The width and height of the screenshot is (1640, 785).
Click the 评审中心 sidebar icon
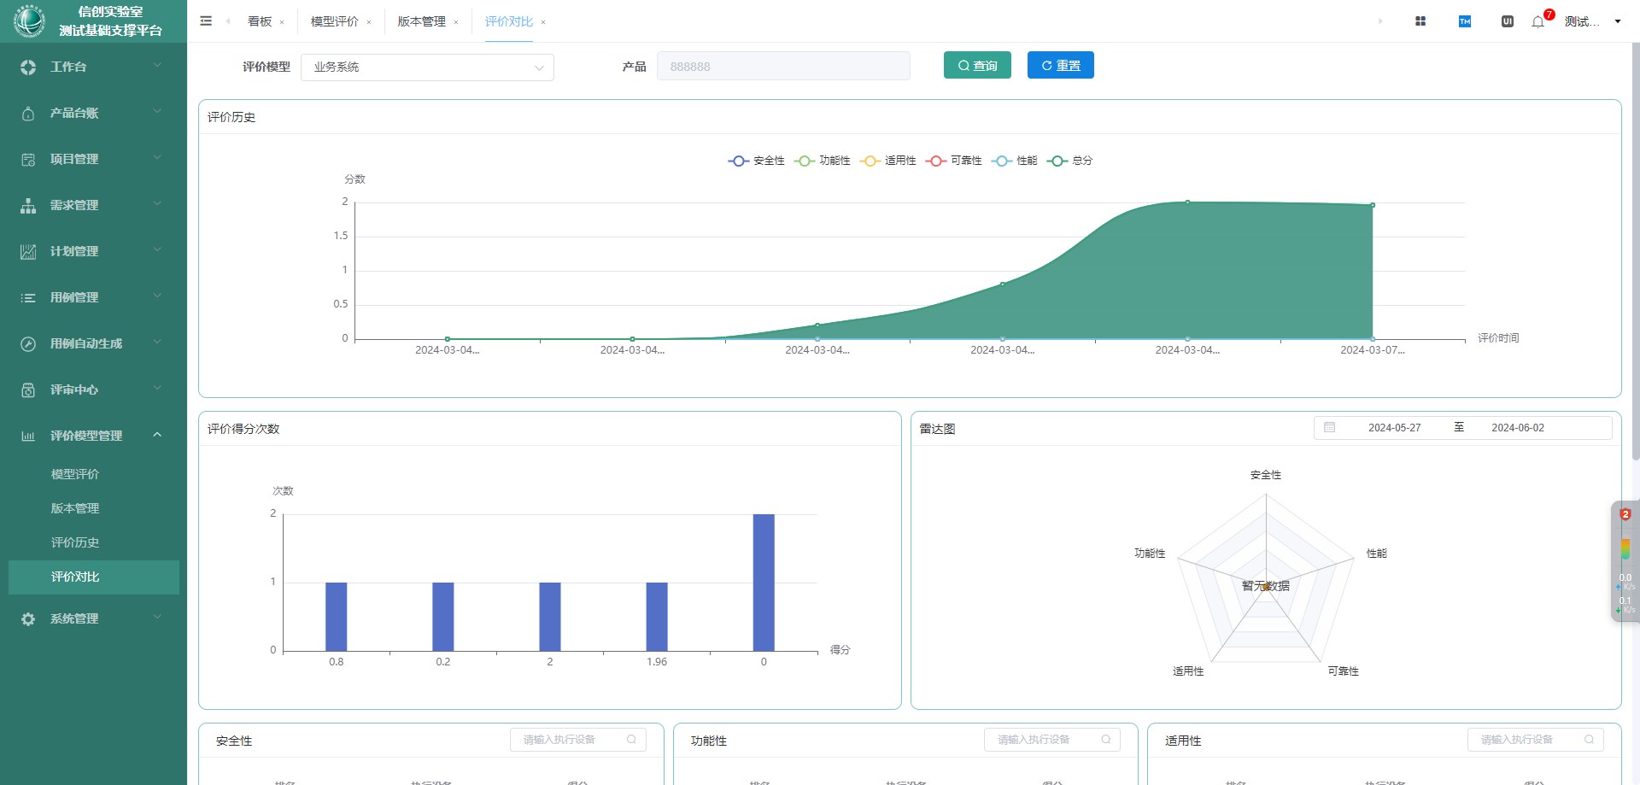(28, 390)
